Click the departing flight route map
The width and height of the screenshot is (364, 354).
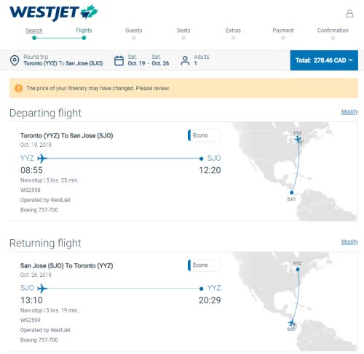293,172
